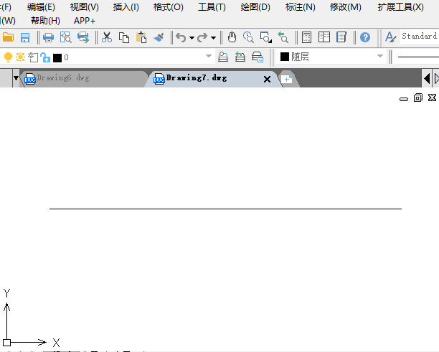Close the Drawing7.dwg tab
The image size is (439, 352).
[268, 79]
